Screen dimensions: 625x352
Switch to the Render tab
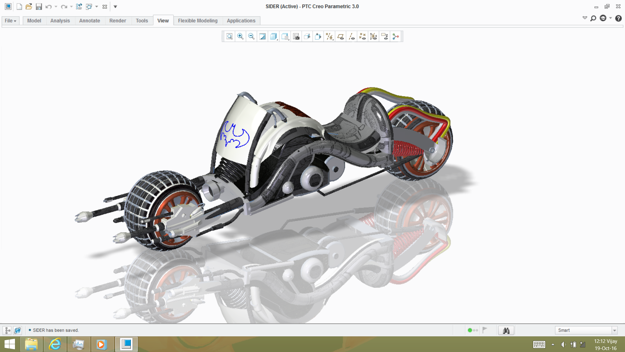118,21
